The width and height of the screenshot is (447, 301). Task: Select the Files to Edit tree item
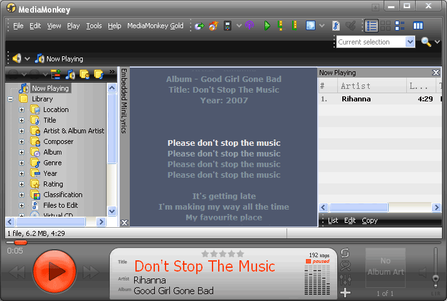pos(60,205)
